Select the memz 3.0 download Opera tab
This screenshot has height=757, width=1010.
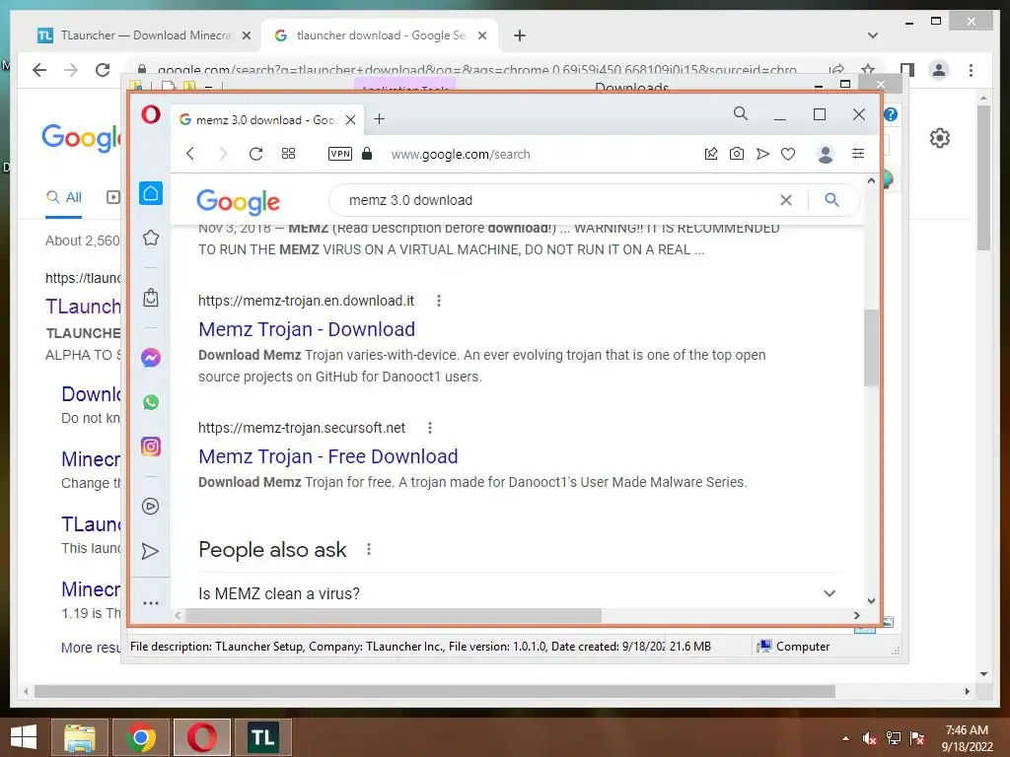(267, 119)
